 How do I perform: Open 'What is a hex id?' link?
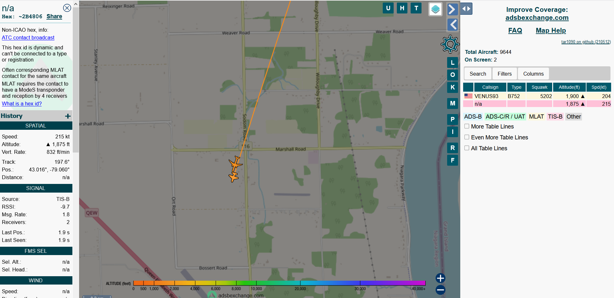tap(22, 103)
